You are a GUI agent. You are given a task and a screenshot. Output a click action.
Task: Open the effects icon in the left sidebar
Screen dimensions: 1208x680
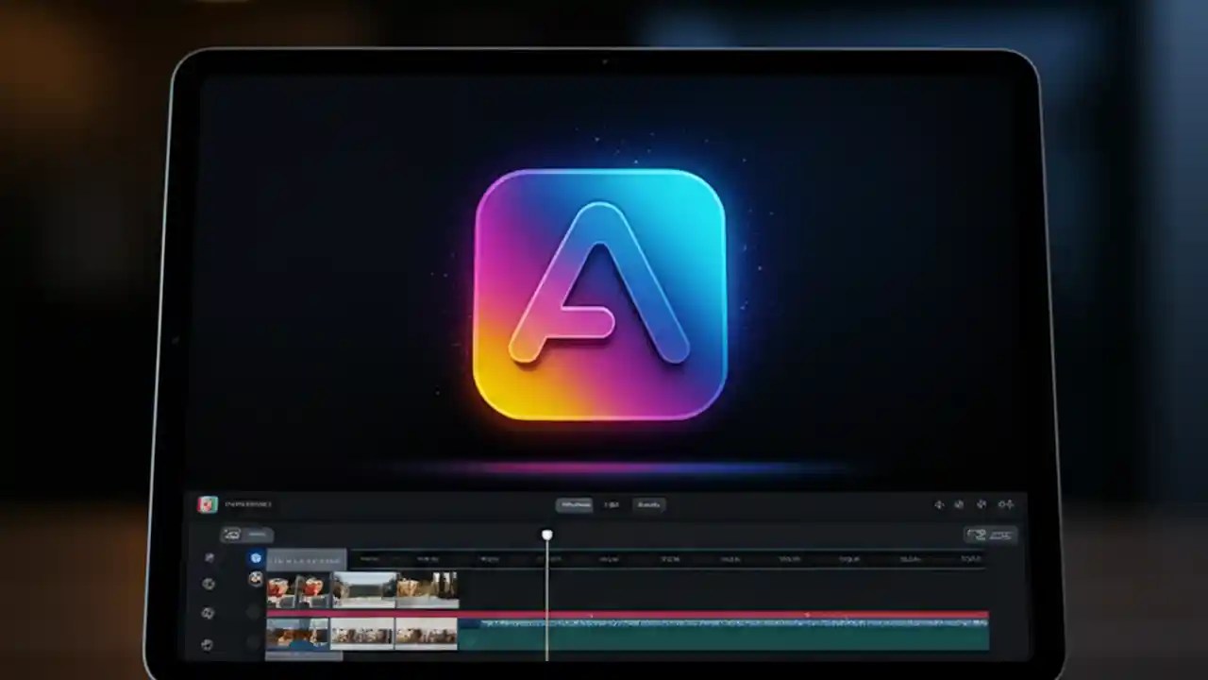point(210,584)
